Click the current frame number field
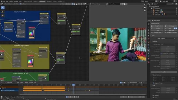This screenshot has width=178, height=100. (123, 97)
